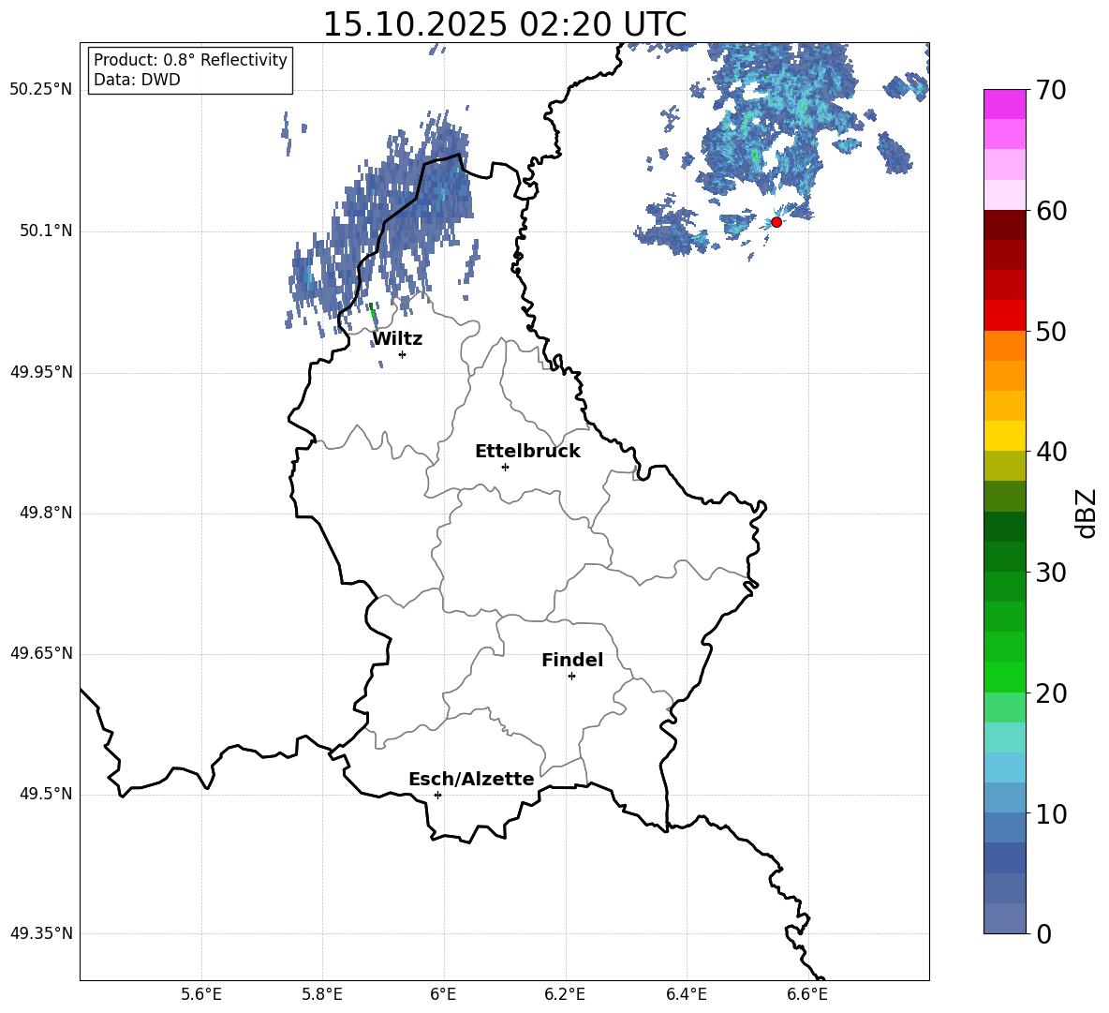Image resolution: width=1109 pixels, height=1013 pixels.
Task: Click the colorbar tick label 40
Action: tap(1052, 452)
